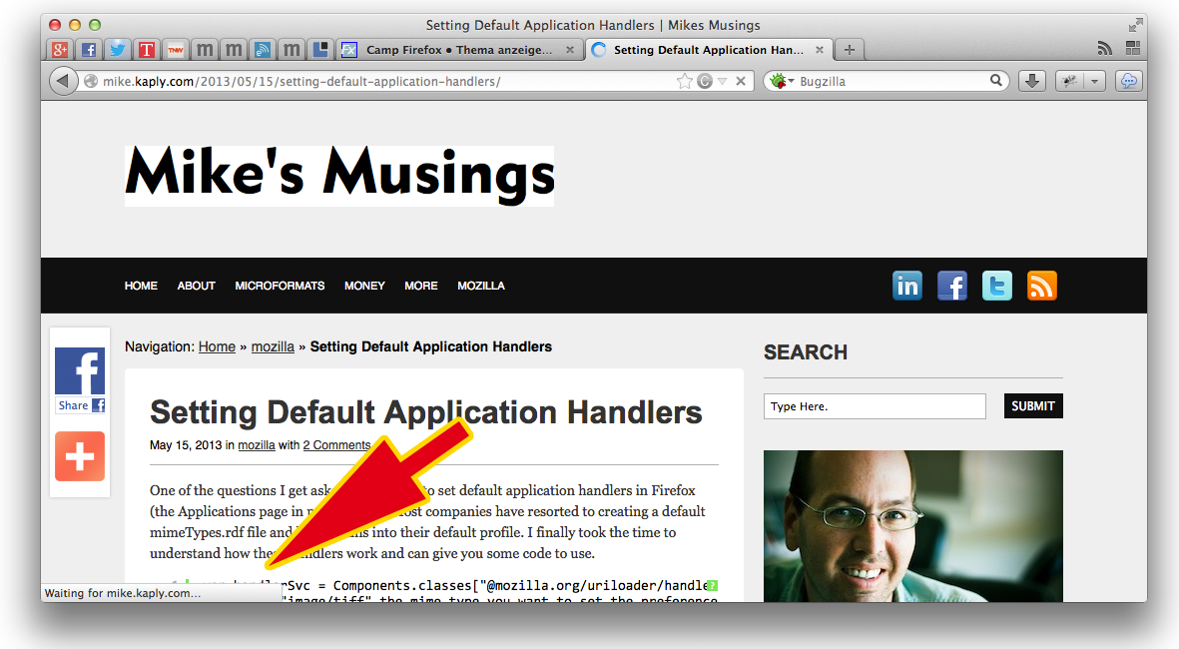Switch to the TNW pinned tab
Image resolution: width=1179 pixels, height=649 pixels.
175,50
